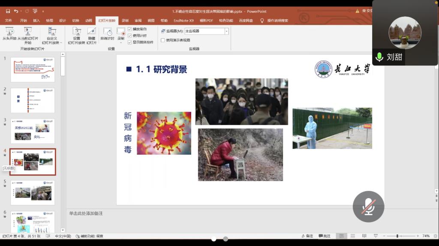The image size is (439, 246).
Task: Click the Notes (备注) button in status bar
Action: [307, 236]
